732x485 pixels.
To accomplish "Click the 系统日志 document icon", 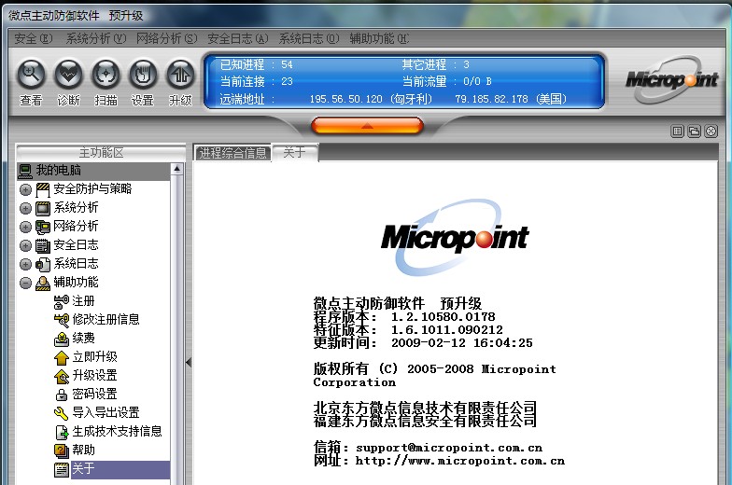I will point(43,265).
